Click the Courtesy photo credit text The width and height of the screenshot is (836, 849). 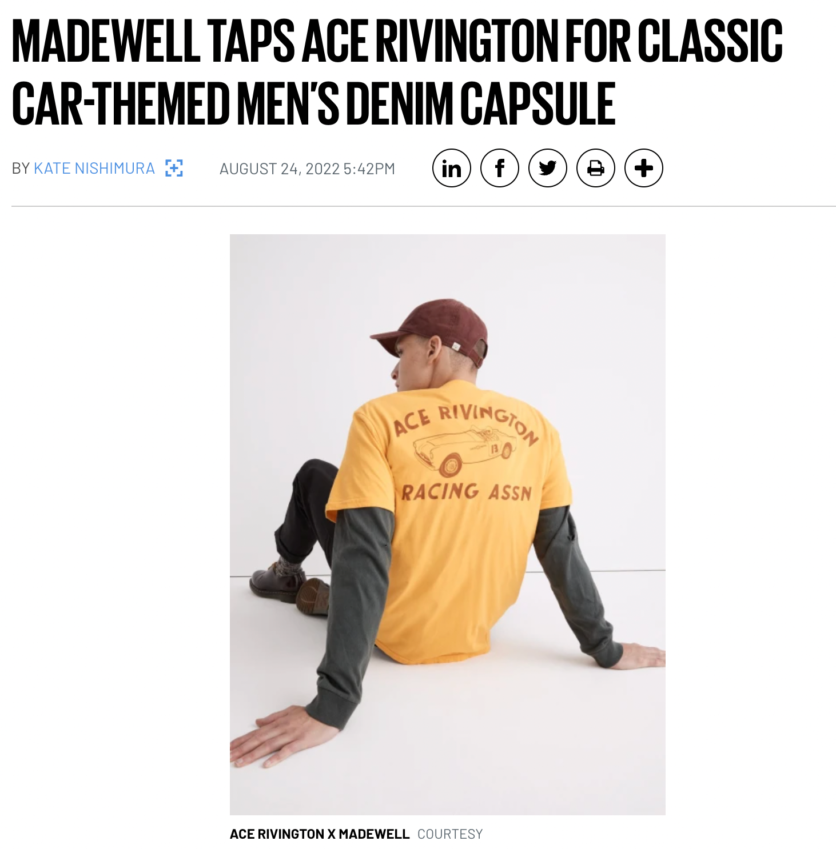tap(450, 834)
